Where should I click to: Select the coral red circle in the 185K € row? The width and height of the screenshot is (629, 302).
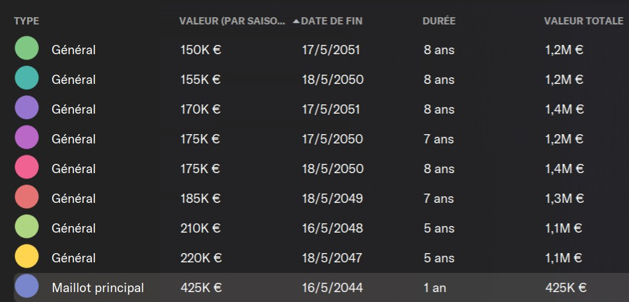pyautogui.click(x=26, y=198)
